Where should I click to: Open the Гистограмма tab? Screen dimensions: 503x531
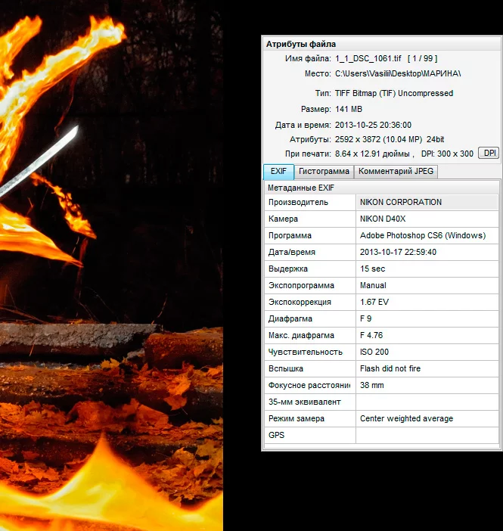click(x=323, y=172)
